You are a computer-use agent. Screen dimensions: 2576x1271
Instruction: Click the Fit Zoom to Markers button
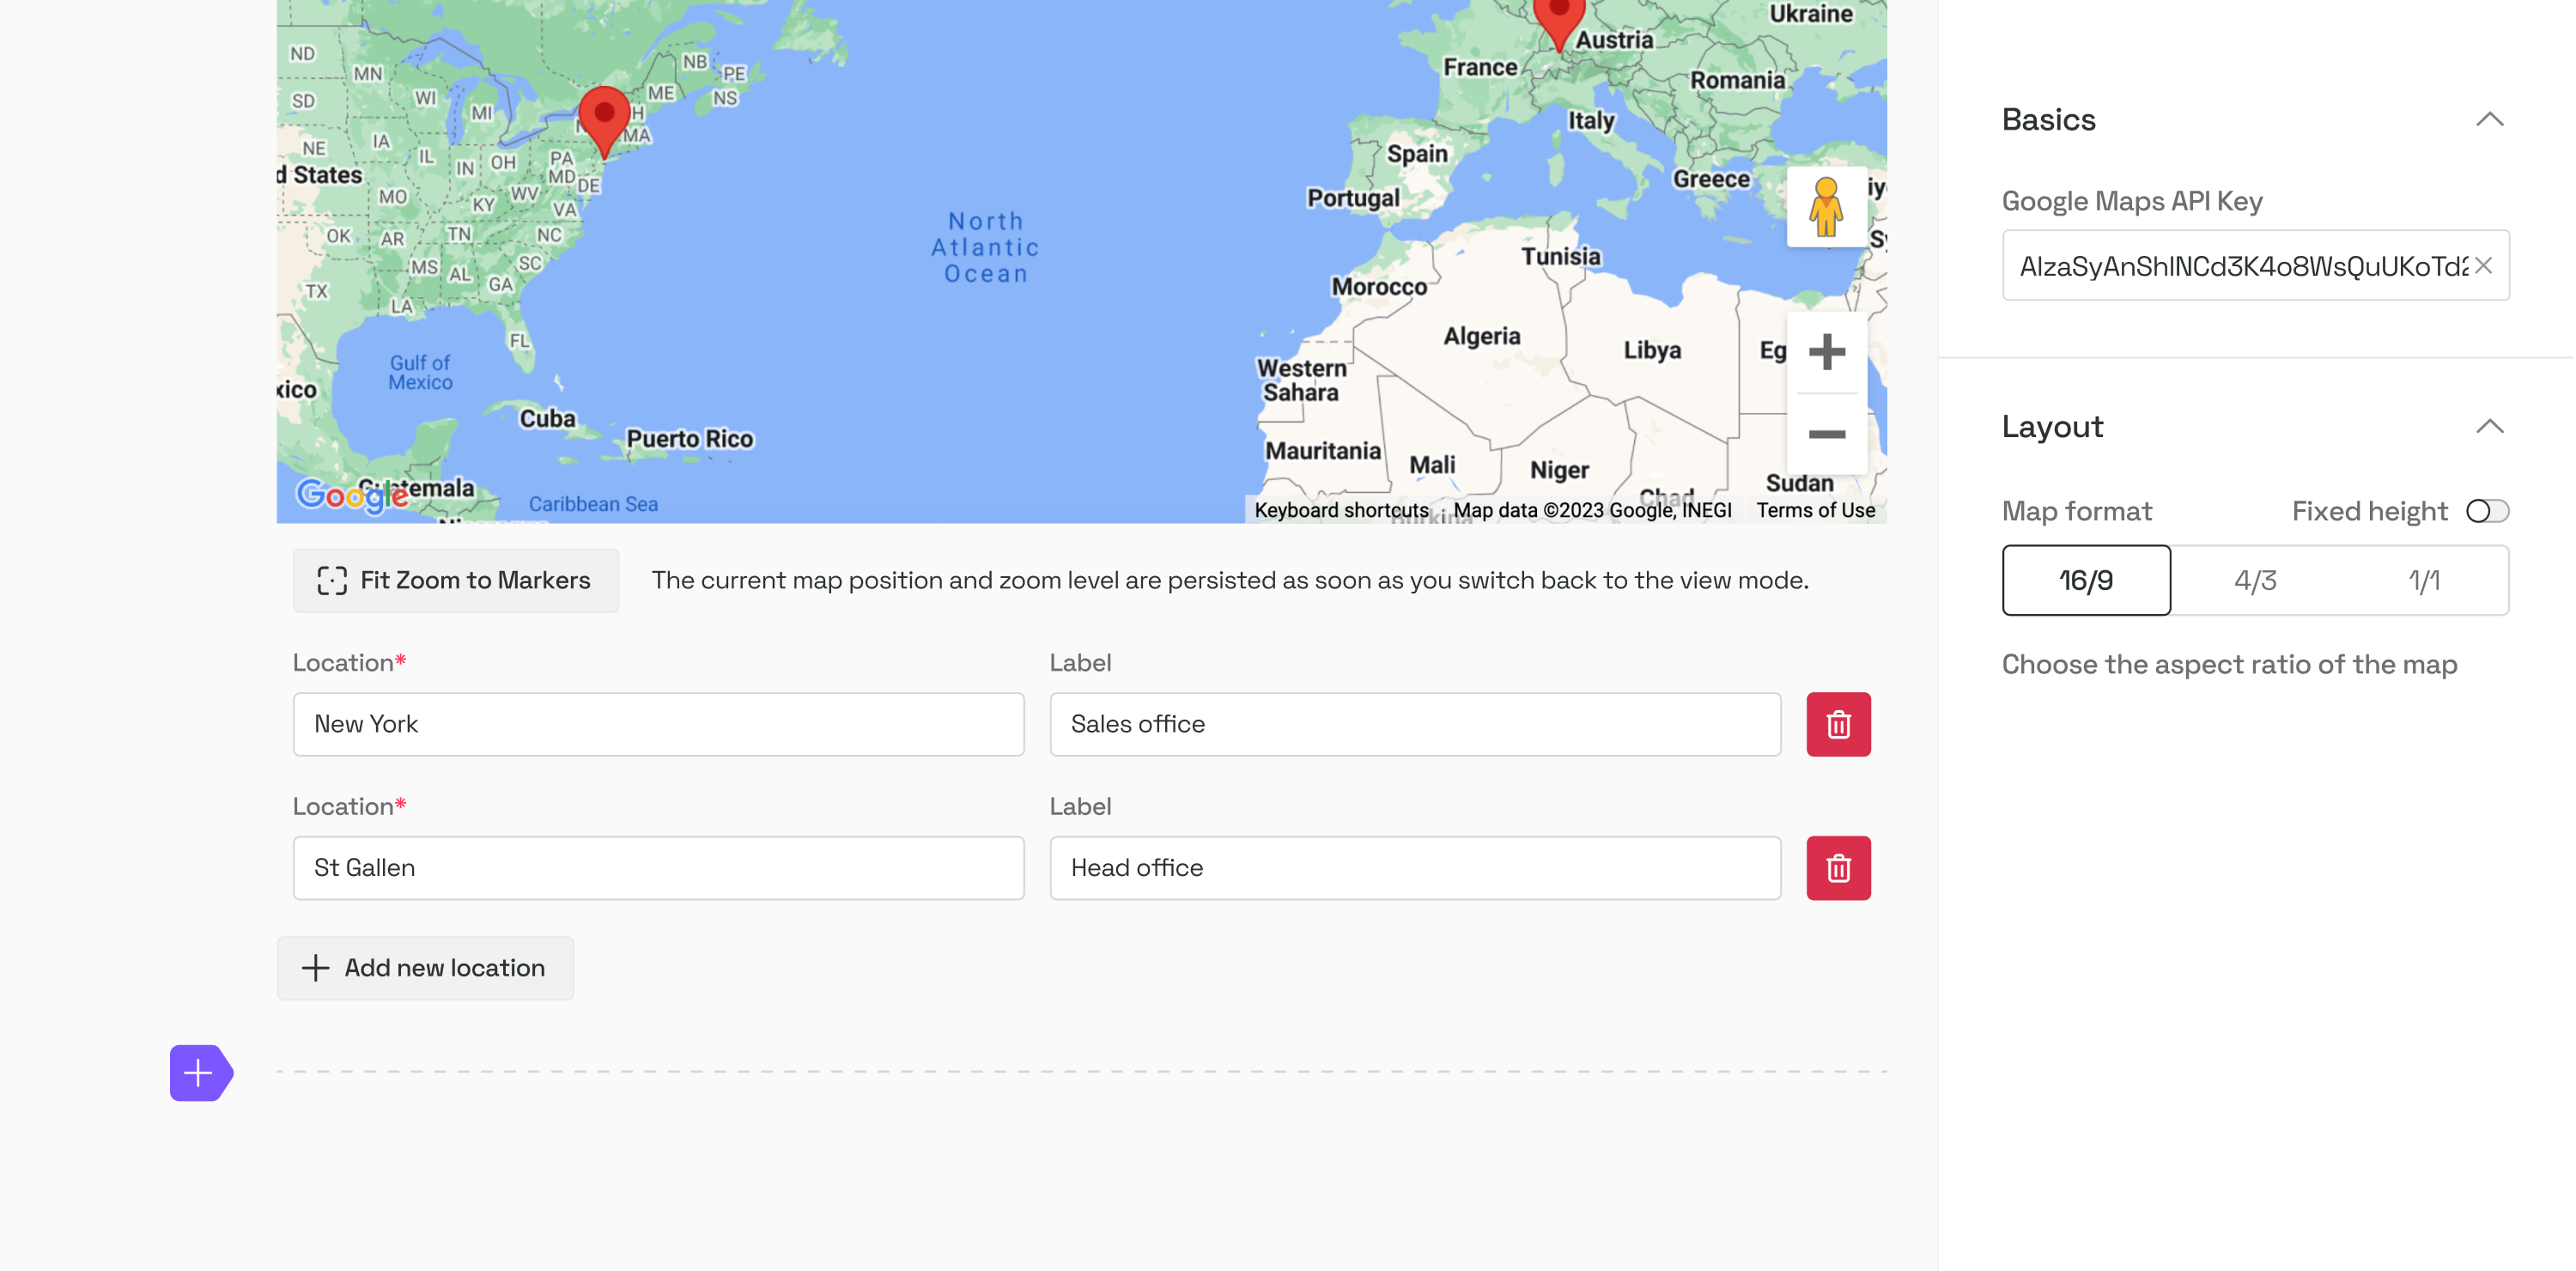[x=455, y=580]
